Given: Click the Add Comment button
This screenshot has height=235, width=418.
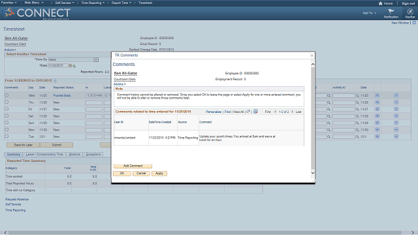Looking at the screenshot, I should coord(133,166).
